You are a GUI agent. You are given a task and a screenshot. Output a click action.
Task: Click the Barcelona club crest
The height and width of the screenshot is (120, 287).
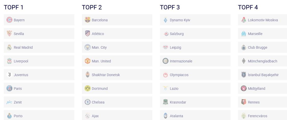click(x=88, y=20)
